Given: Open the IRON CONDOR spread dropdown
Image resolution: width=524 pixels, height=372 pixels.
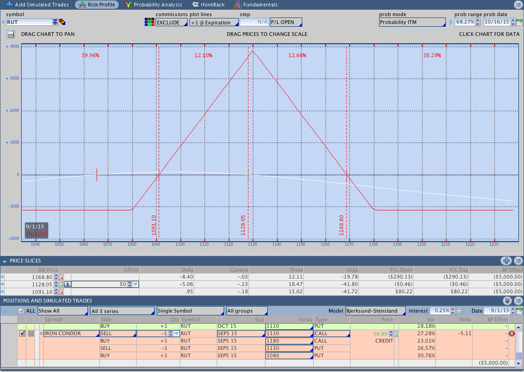Looking at the screenshot, I should pyautogui.click(x=71, y=333).
